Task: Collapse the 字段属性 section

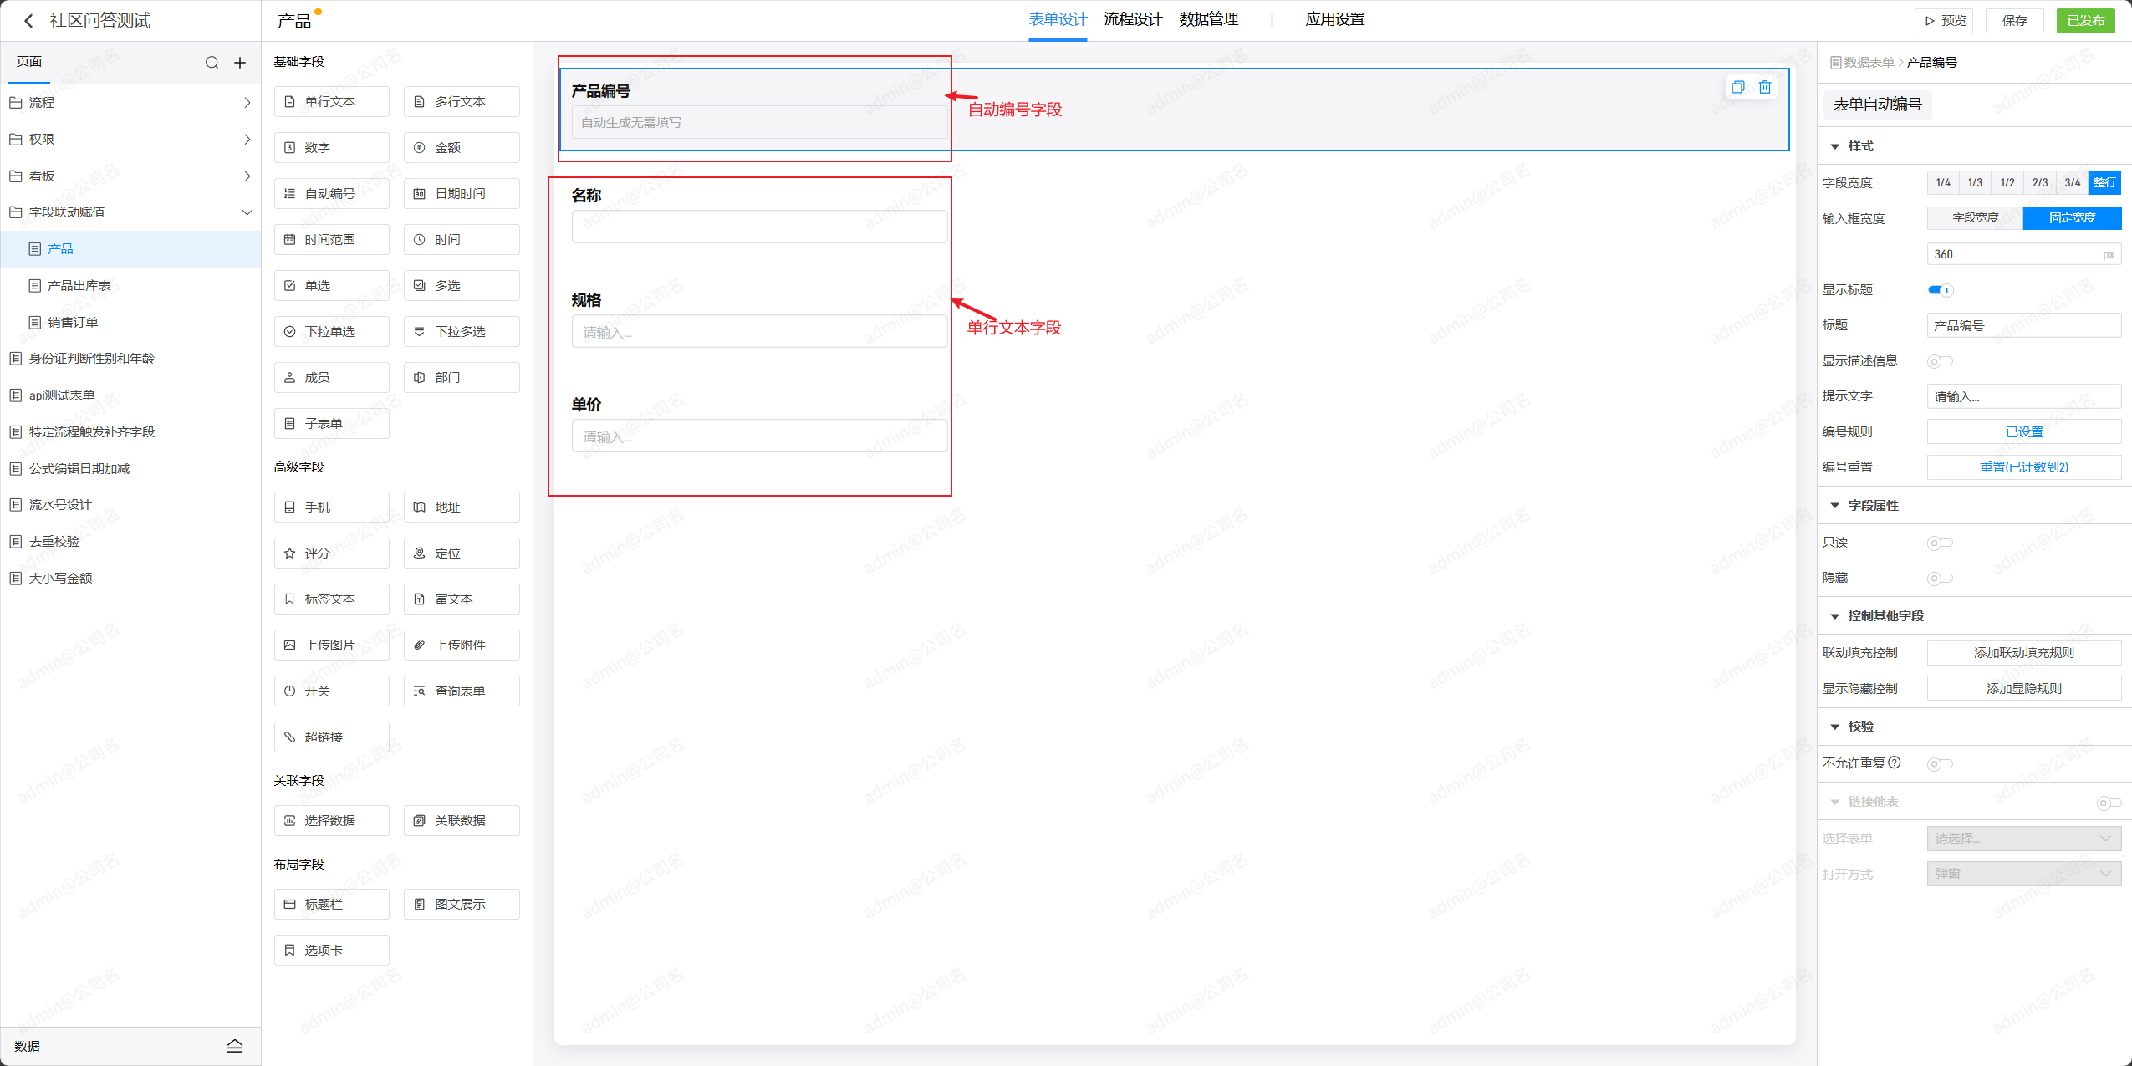Action: pyautogui.click(x=1834, y=506)
